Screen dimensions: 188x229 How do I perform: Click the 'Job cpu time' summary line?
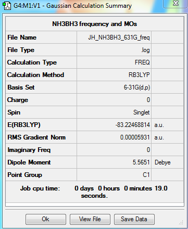[x=94, y=192]
